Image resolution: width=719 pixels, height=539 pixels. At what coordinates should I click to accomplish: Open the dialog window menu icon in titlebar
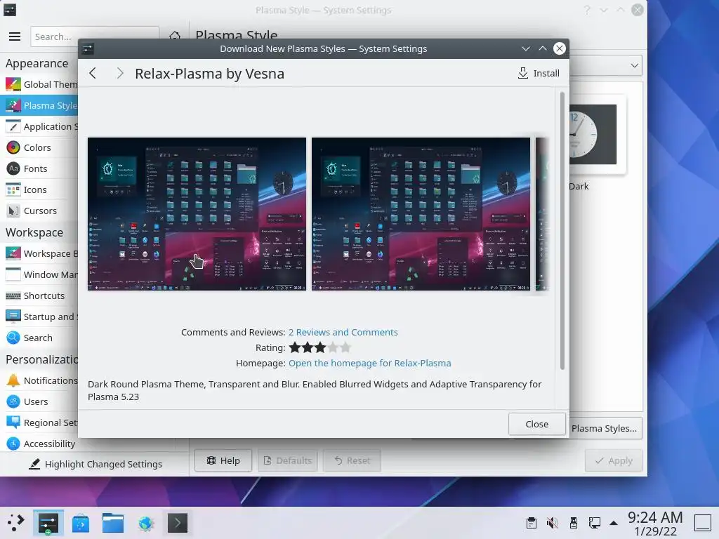click(88, 48)
